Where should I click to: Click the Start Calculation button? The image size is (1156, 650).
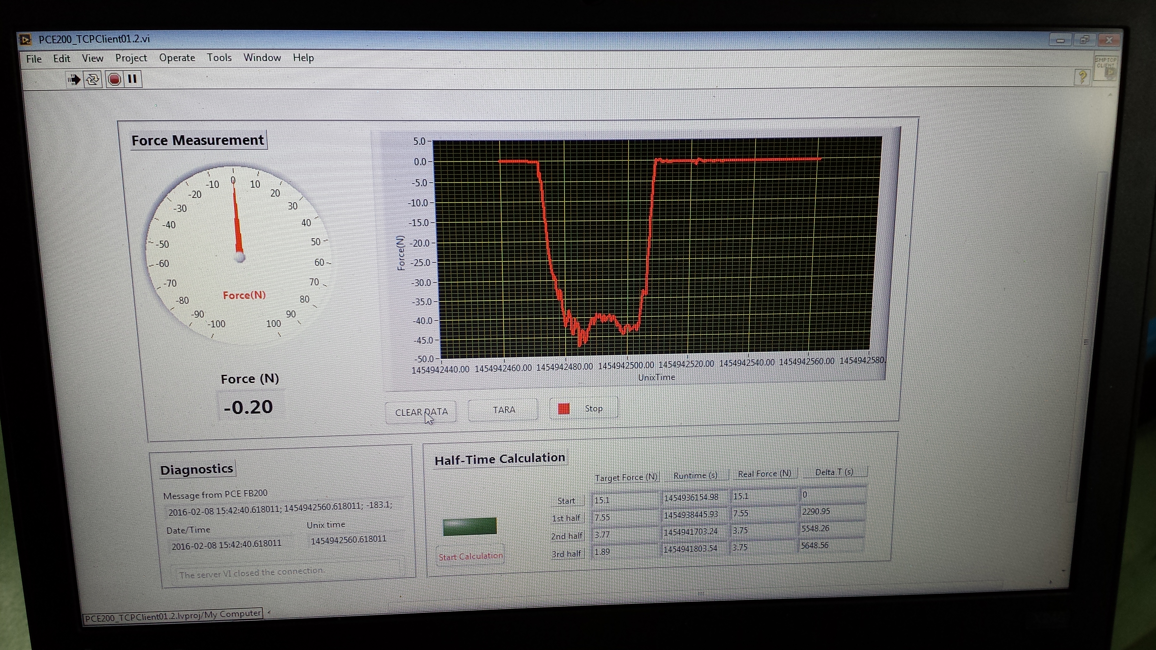[x=470, y=556]
